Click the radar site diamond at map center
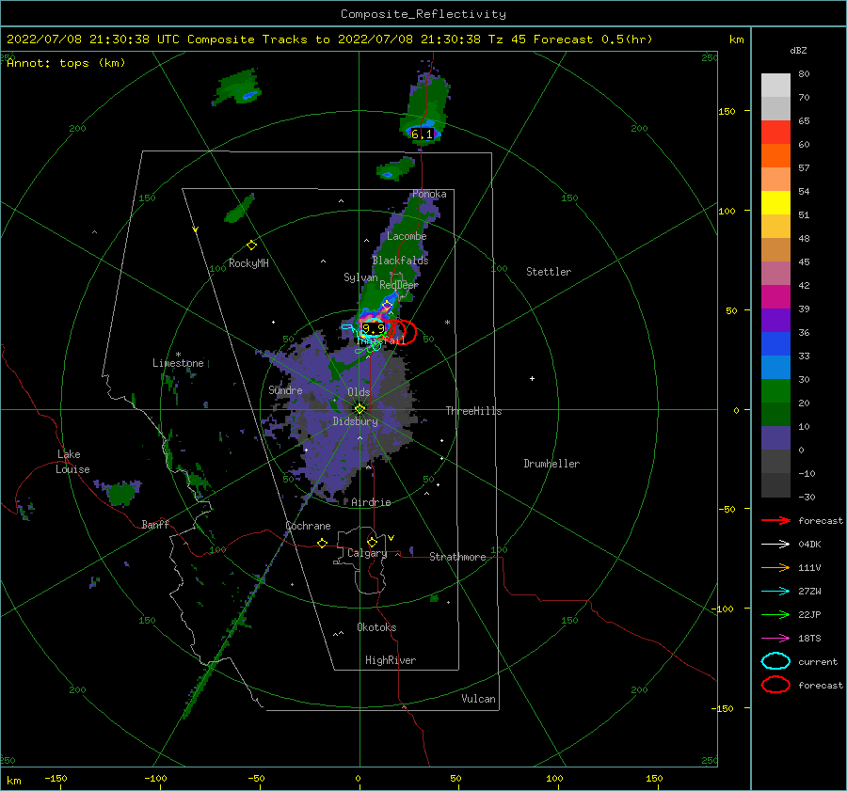The image size is (847, 791). (x=360, y=409)
